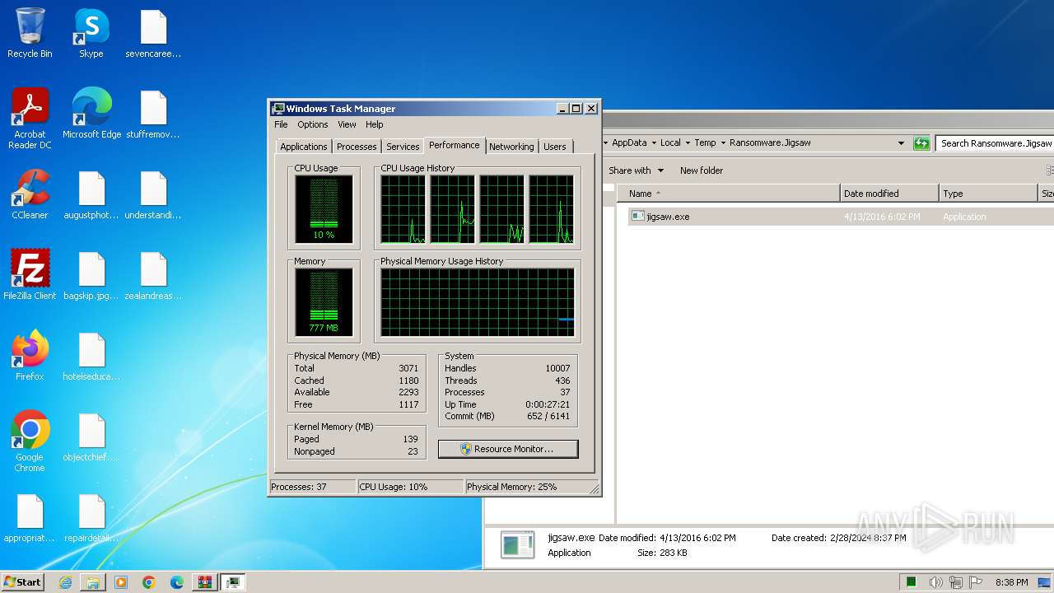Open the Start menu
The image size is (1054, 593).
coord(23,582)
